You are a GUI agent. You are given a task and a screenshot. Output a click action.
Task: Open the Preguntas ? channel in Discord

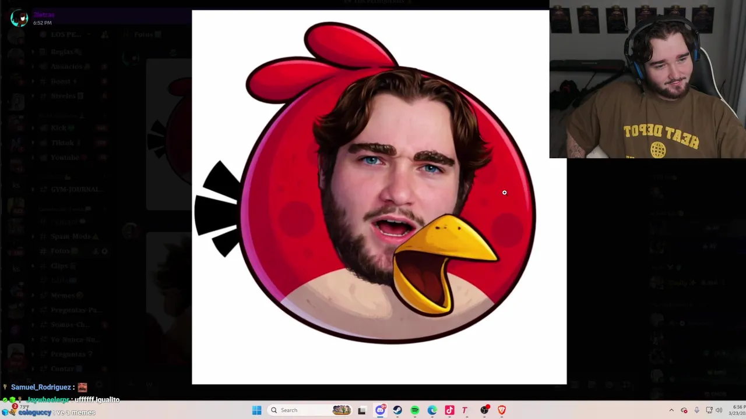coord(72,354)
